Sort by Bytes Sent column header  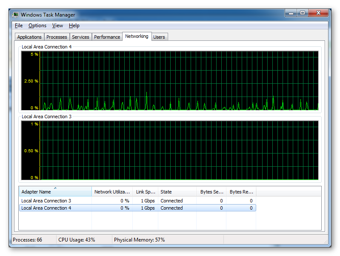coord(211,192)
